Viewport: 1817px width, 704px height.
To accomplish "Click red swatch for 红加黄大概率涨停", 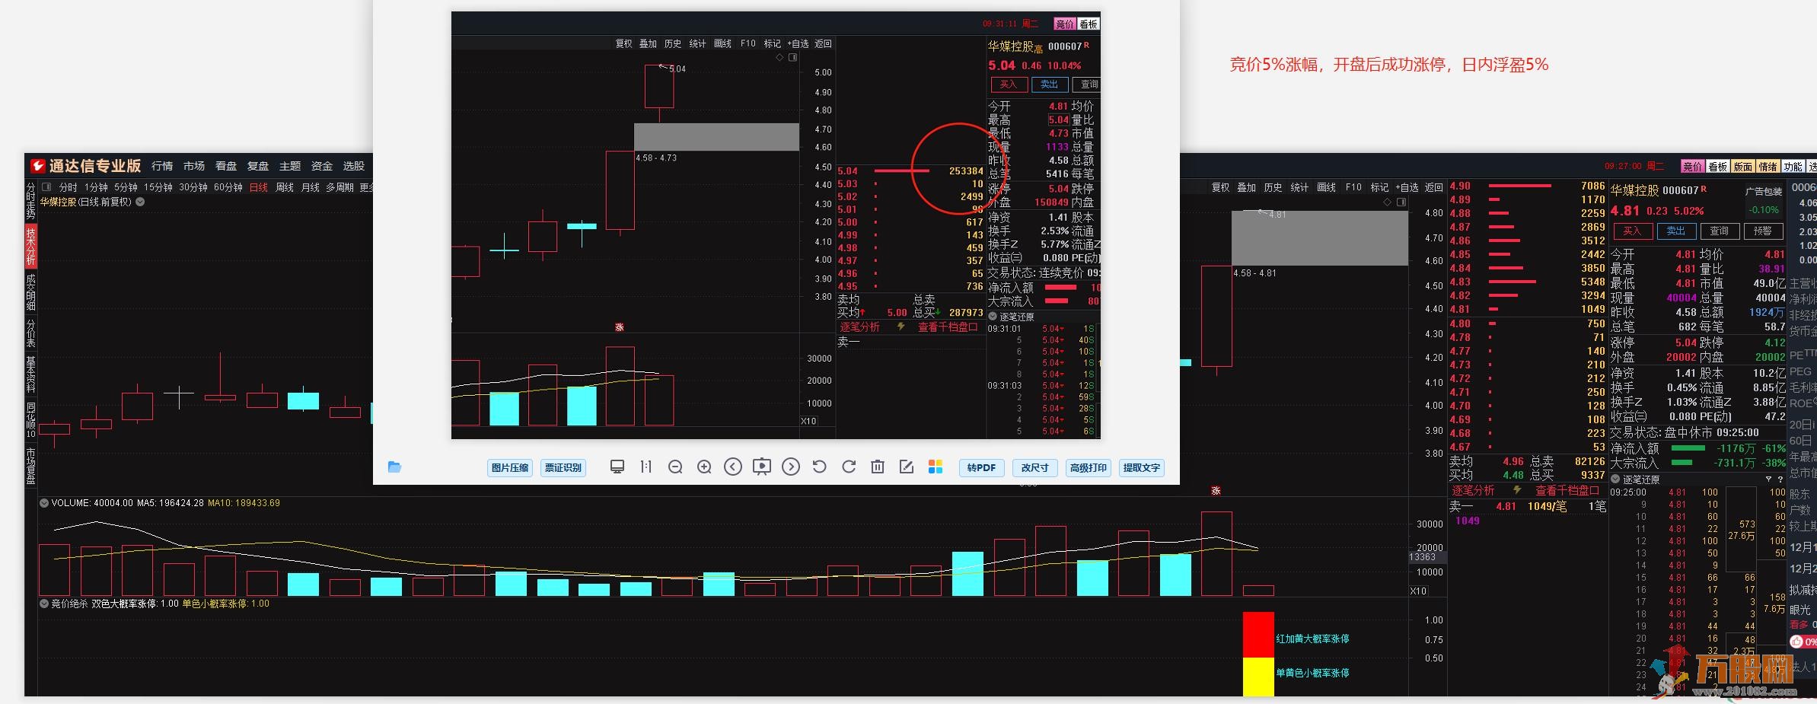I will [1258, 635].
